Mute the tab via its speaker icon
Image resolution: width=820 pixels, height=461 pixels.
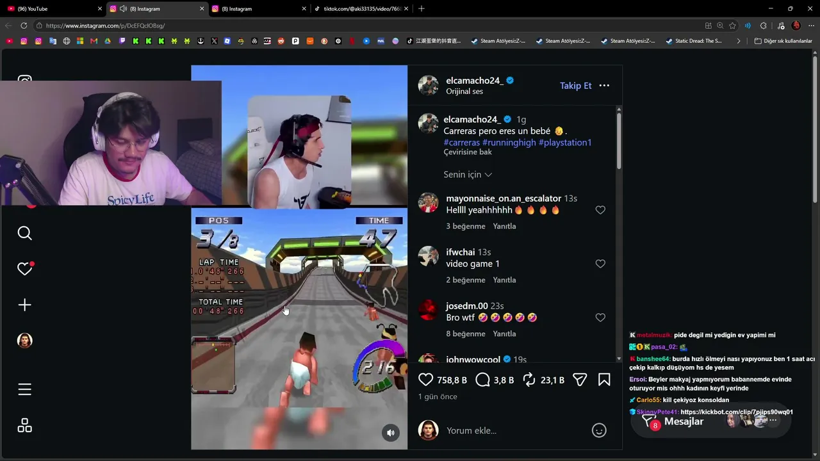pyautogui.click(x=123, y=8)
